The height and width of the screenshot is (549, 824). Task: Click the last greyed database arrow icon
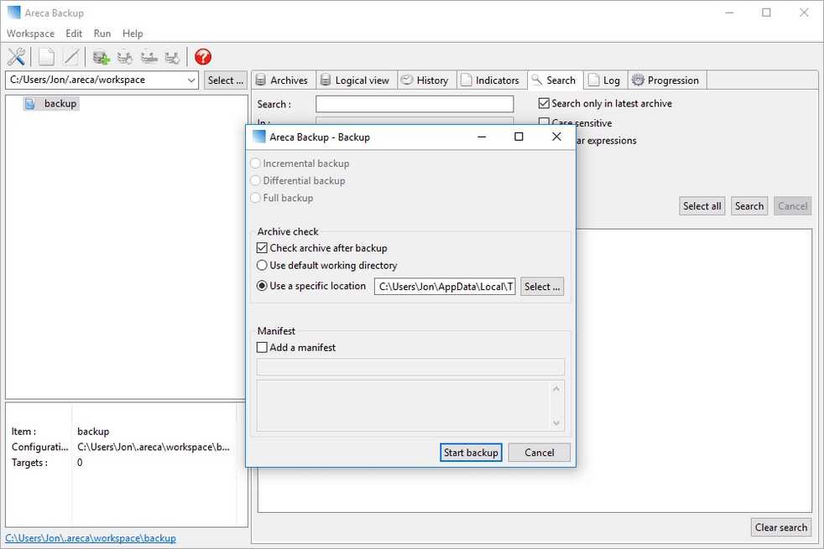coord(172,57)
